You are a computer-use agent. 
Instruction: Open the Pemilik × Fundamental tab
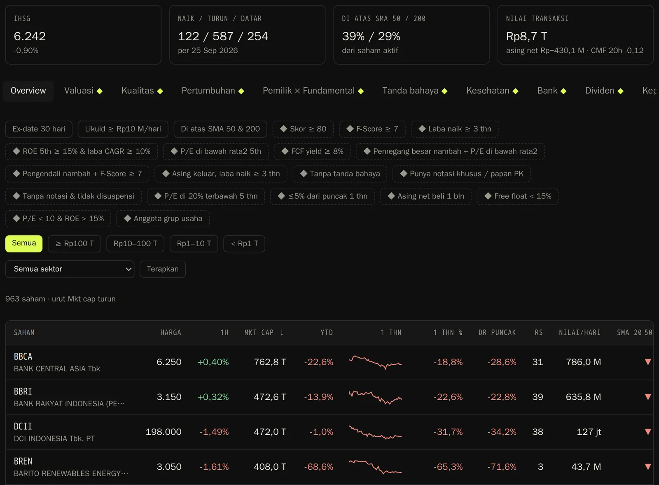313,91
